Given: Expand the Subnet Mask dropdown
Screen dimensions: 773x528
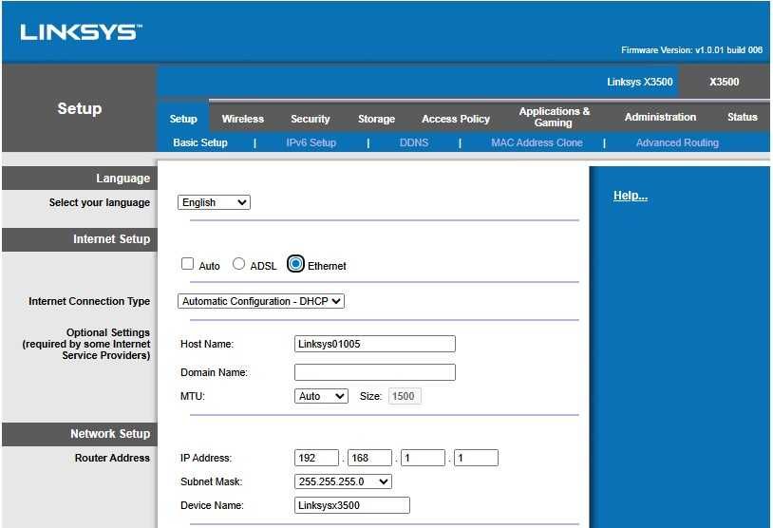Looking at the screenshot, I should (x=343, y=481).
